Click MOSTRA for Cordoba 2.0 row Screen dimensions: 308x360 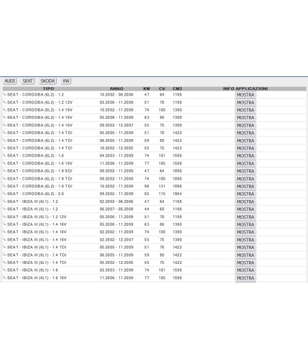tap(245, 194)
